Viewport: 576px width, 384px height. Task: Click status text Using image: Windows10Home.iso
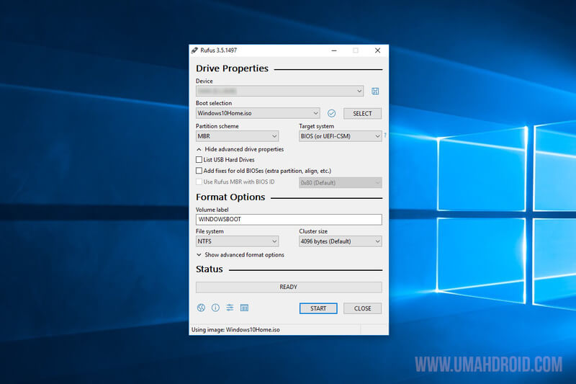pyautogui.click(x=235, y=330)
